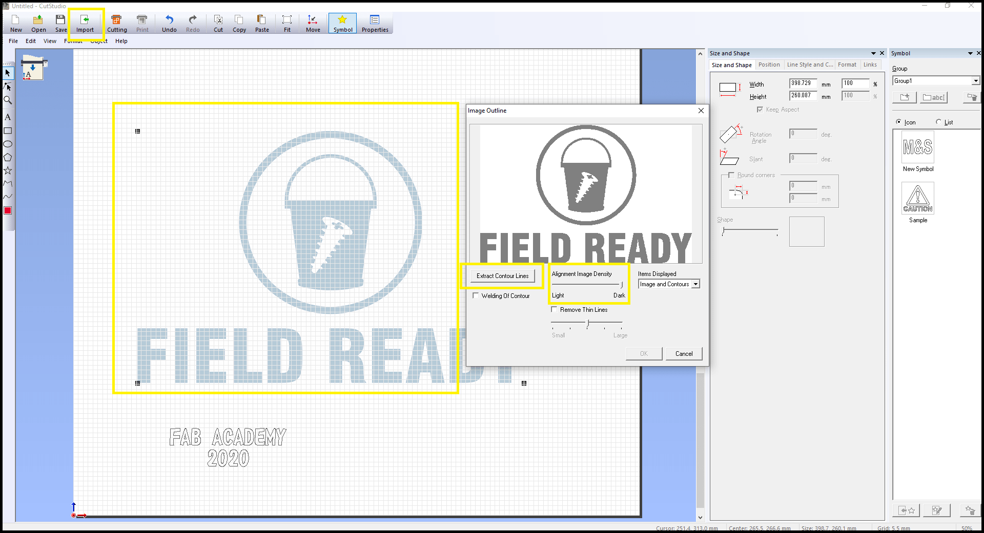Open the Help menu

tap(121, 41)
